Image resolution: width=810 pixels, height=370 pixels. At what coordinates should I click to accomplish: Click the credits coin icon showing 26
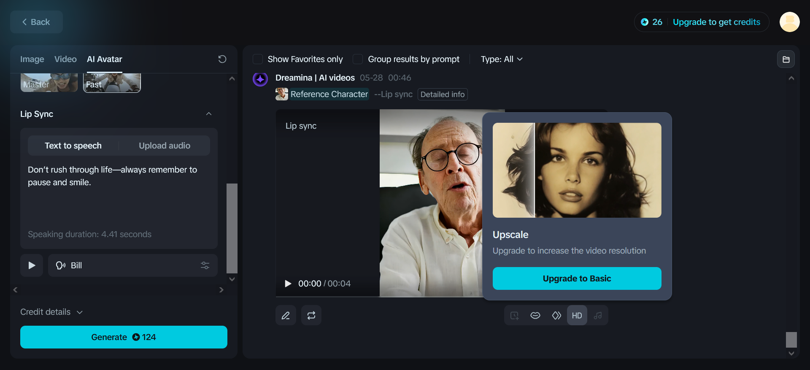tap(645, 22)
